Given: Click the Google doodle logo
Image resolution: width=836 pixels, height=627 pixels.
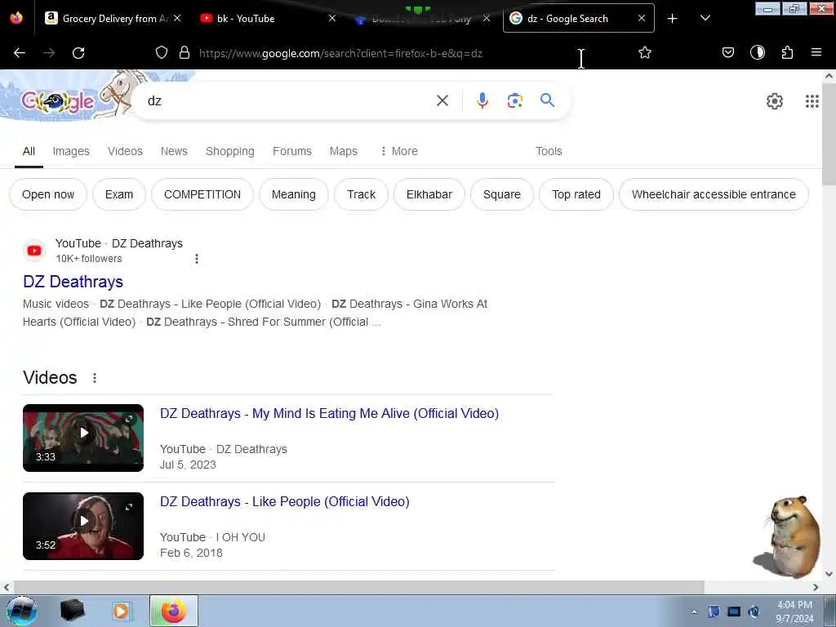Looking at the screenshot, I should tap(58, 100).
